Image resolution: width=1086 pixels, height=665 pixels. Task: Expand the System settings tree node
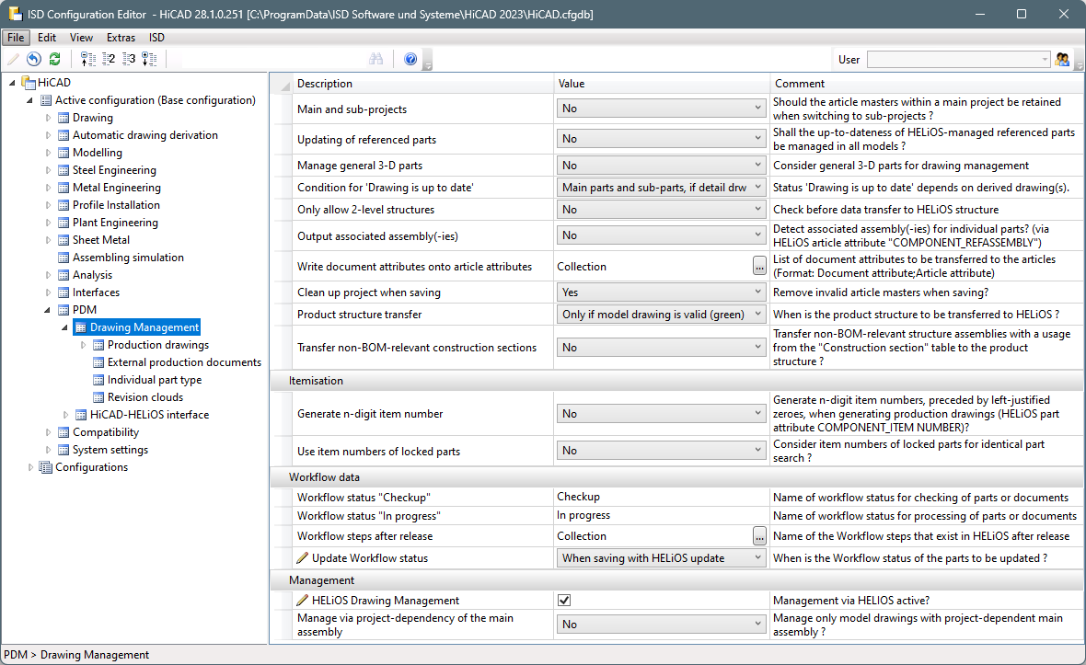pyautogui.click(x=49, y=450)
